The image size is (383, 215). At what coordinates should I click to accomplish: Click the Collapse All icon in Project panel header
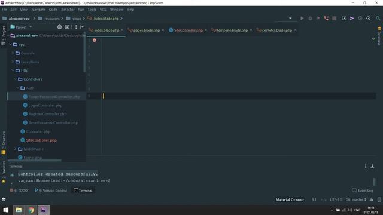click(67, 27)
